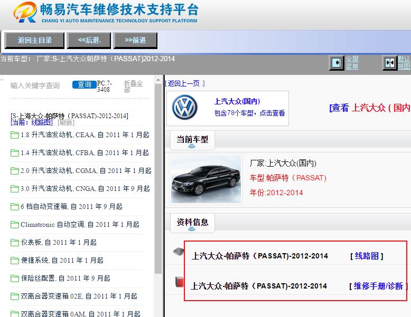
Task: Expand 双离合器变速箱 0AM entry
Action: 80,314
